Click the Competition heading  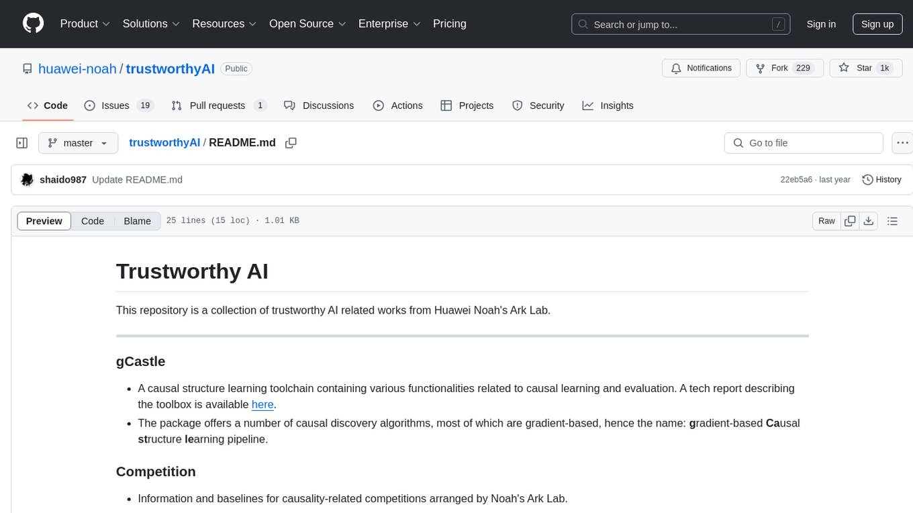(x=156, y=471)
